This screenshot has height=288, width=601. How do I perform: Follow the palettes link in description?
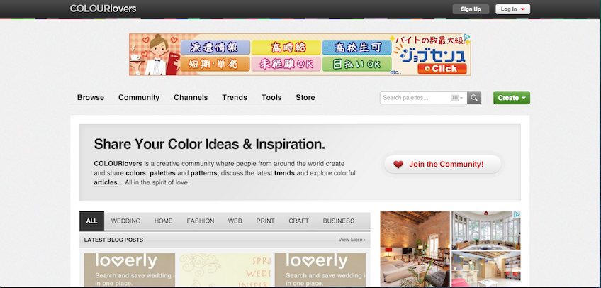tap(162, 173)
